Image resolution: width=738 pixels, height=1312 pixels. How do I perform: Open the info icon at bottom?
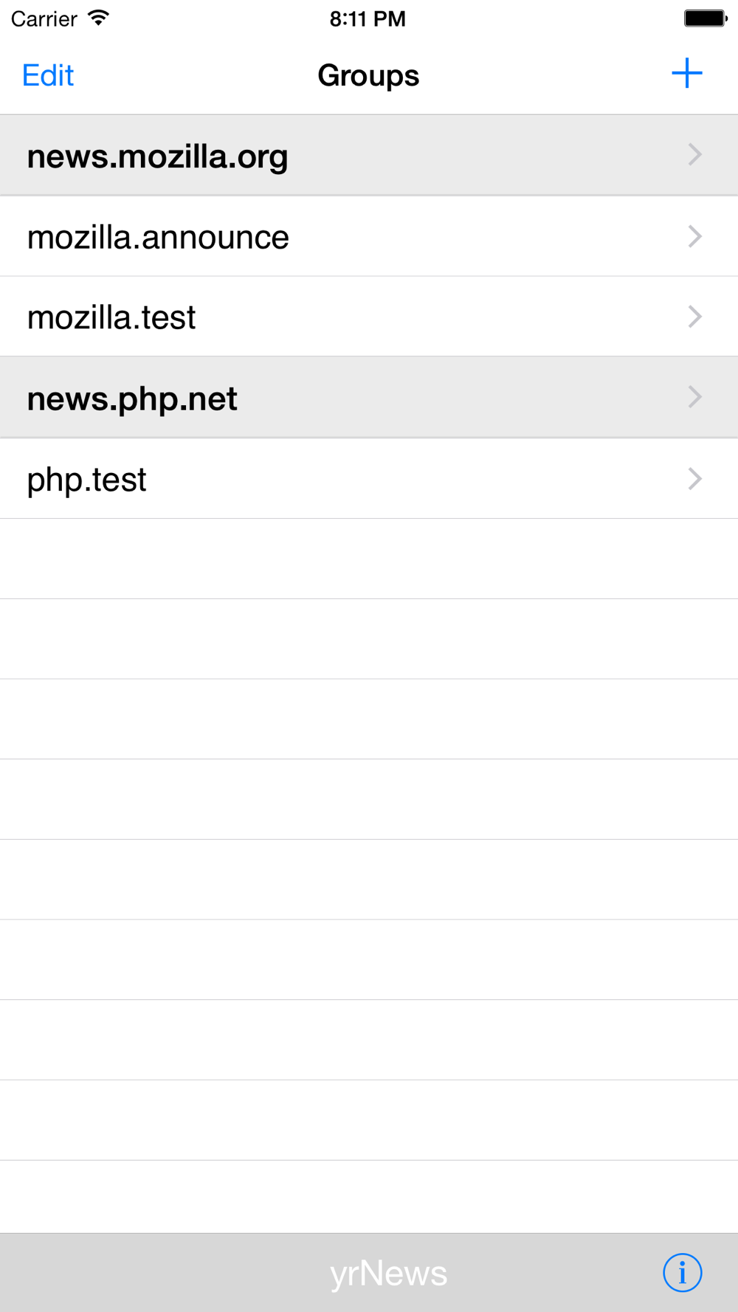point(682,1272)
